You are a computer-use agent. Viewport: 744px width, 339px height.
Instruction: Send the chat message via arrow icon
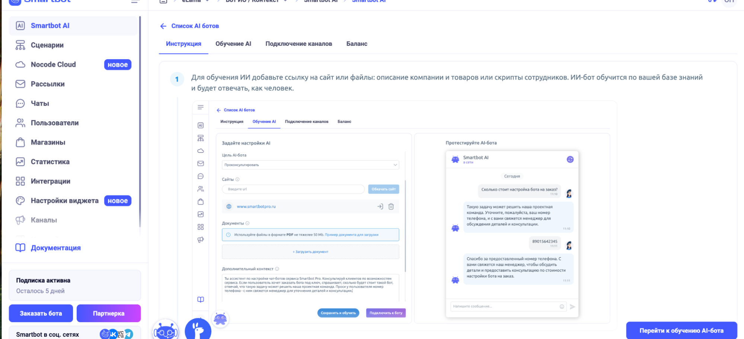tap(572, 306)
